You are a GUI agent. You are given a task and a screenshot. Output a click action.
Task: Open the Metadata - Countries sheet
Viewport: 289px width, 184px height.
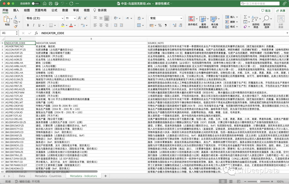(x=48, y=176)
